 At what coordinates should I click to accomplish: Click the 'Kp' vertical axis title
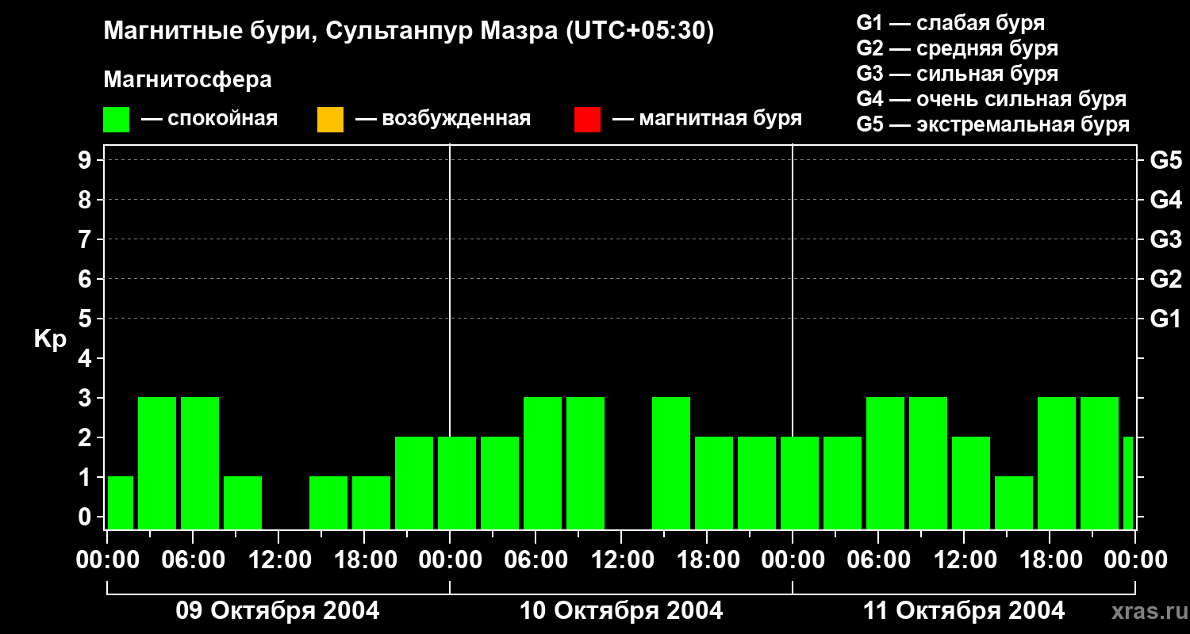pos(50,339)
